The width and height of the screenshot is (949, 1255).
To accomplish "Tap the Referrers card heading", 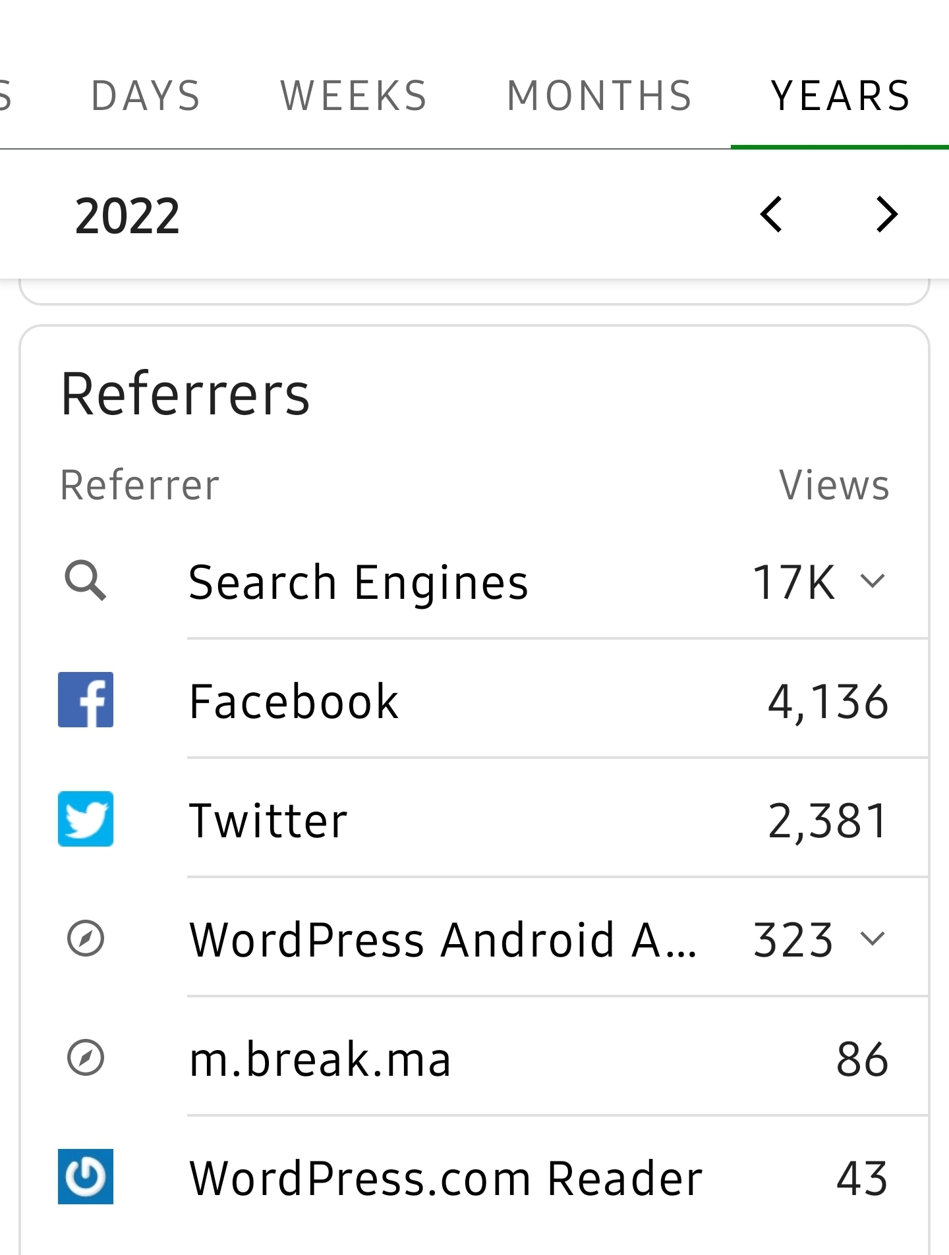I will [185, 394].
